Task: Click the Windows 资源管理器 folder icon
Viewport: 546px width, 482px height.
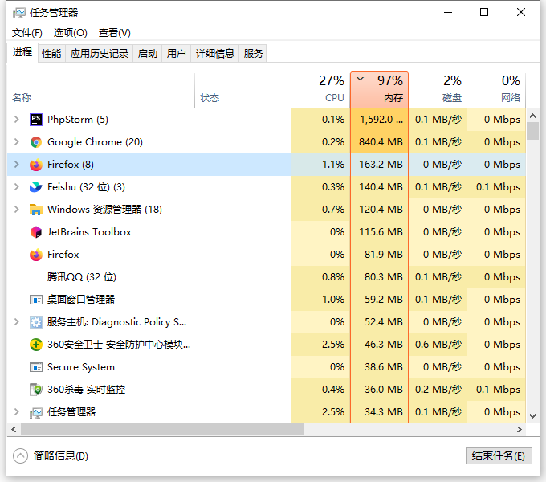Action: tap(36, 210)
